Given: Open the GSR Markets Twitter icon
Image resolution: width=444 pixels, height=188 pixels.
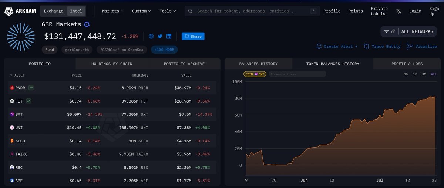Looking at the screenshot, I should (x=160, y=36).
